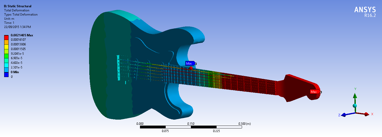Screen dimensions: 382x137
Task: Click the 0.075 scale ruler label
Action: tap(165, 131)
